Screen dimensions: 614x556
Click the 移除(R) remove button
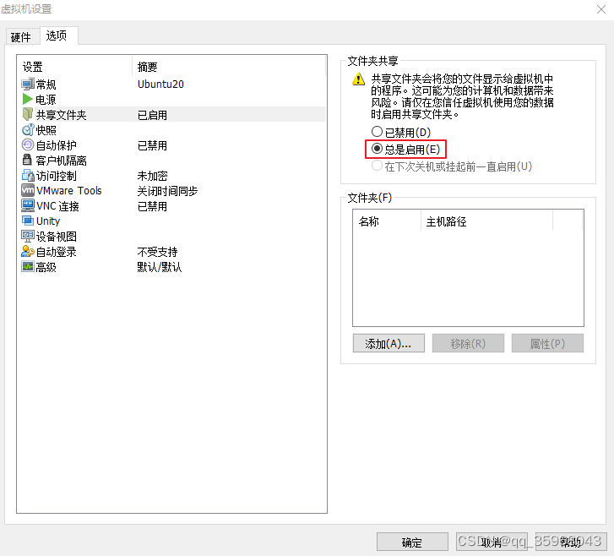point(468,343)
